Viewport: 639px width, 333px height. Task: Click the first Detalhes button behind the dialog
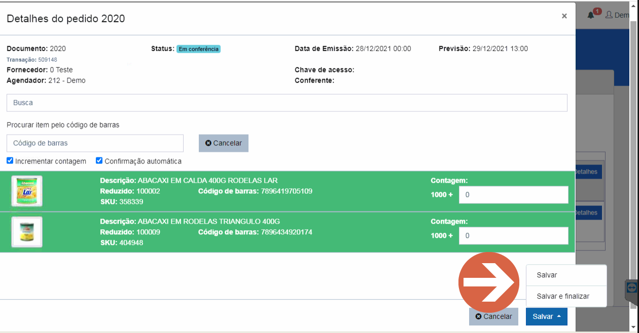(588, 172)
